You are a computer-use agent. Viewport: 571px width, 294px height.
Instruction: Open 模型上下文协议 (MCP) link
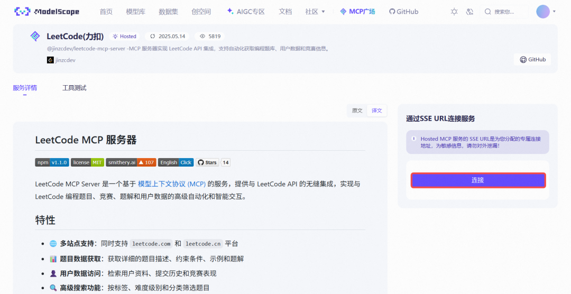(171, 184)
